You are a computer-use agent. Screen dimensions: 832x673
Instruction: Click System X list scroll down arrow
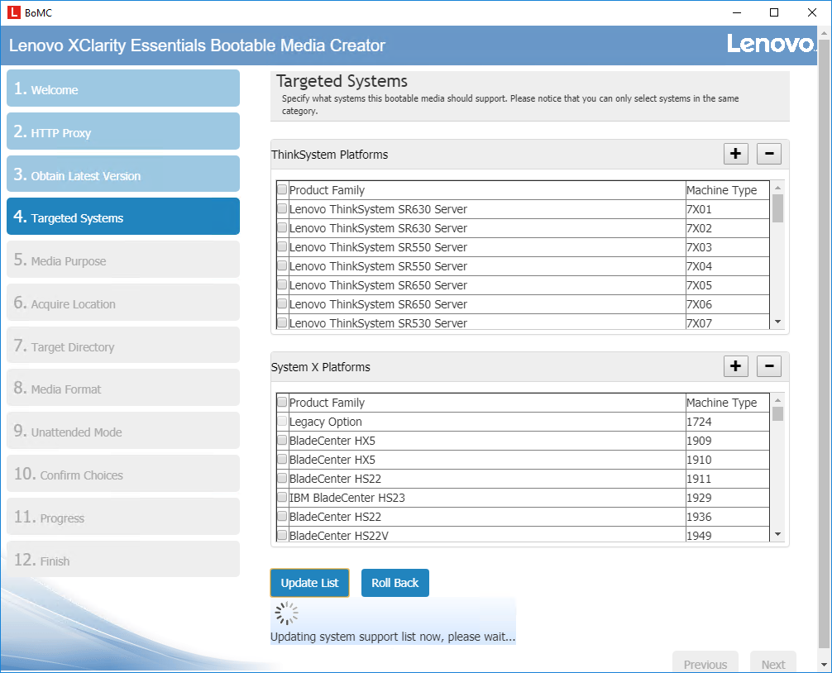pyautogui.click(x=778, y=534)
